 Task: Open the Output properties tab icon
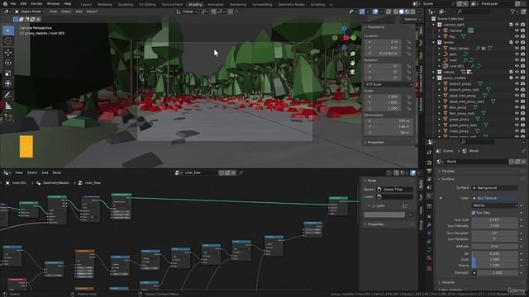pyautogui.click(x=429, y=171)
